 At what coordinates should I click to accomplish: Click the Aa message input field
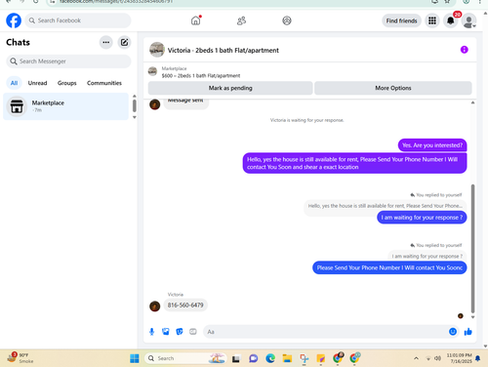(x=325, y=332)
